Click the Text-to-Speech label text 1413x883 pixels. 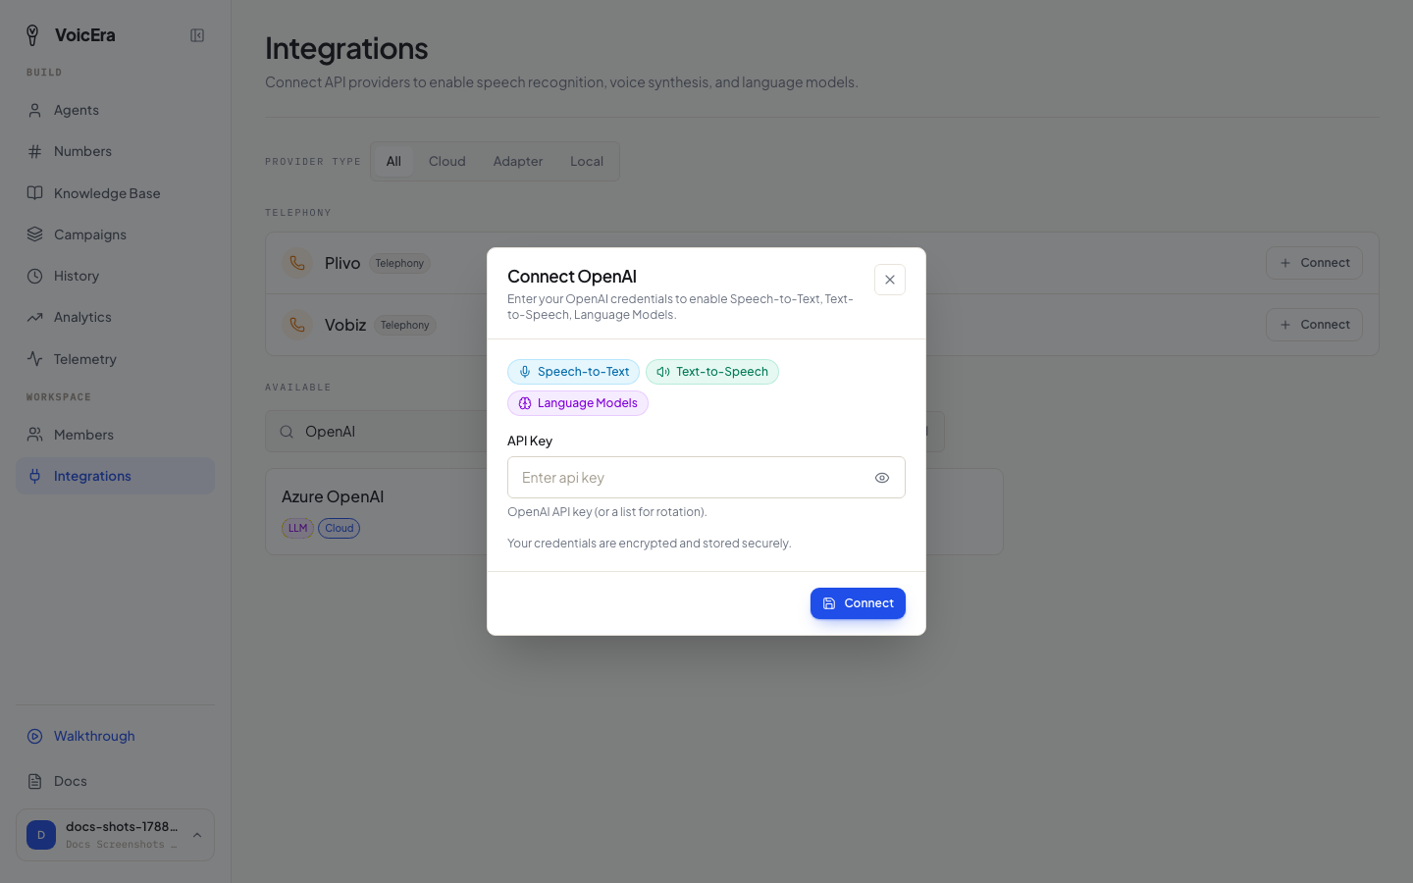click(x=722, y=372)
